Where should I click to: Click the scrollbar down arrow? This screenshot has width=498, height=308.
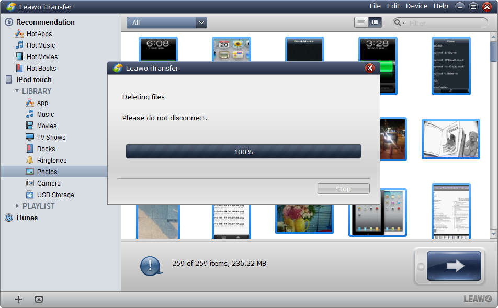click(x=493, y=234)
